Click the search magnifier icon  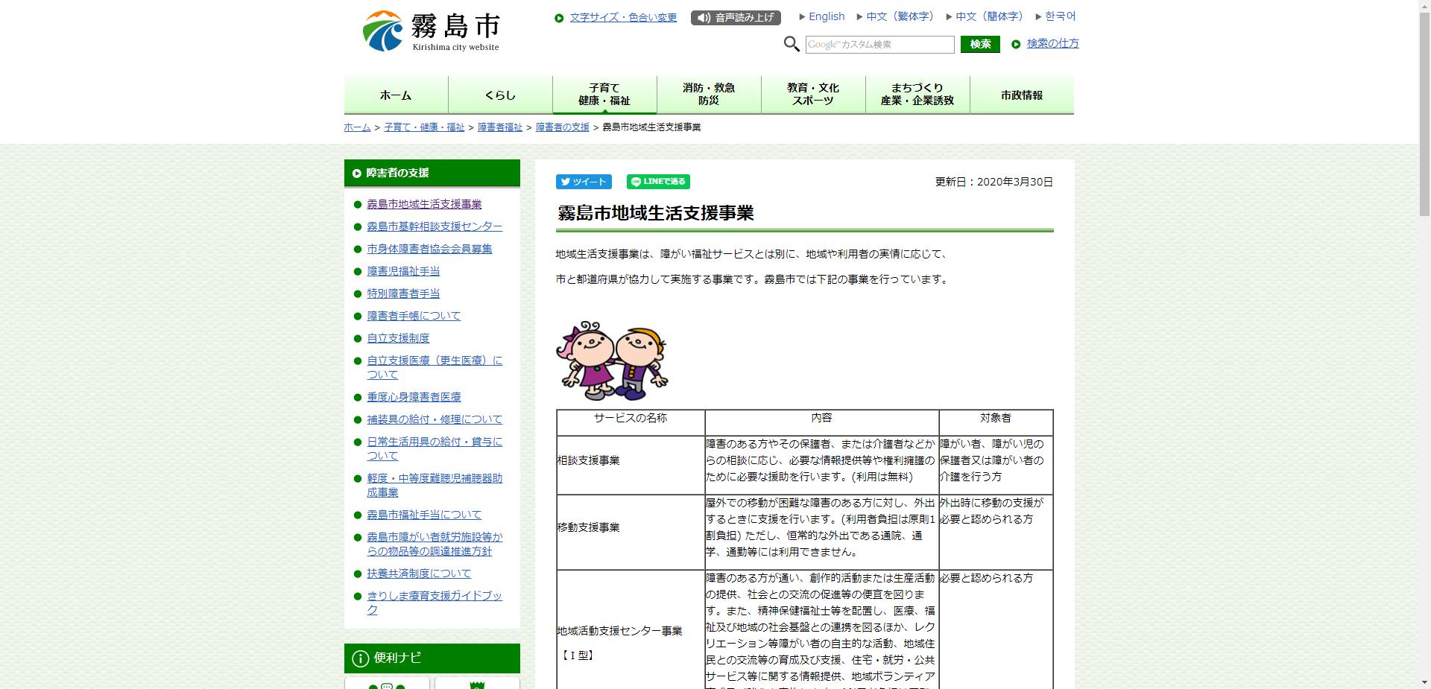(792, 45)
